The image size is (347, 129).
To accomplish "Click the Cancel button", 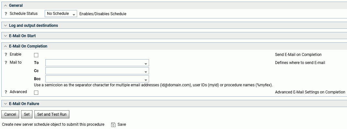I will click(x=10, y=114).
